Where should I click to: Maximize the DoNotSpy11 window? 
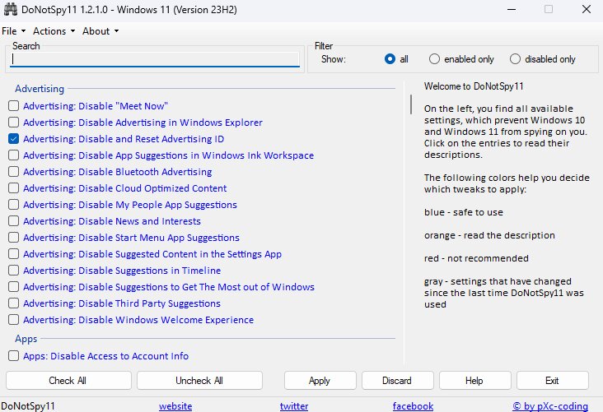click(x=548, y=9)
